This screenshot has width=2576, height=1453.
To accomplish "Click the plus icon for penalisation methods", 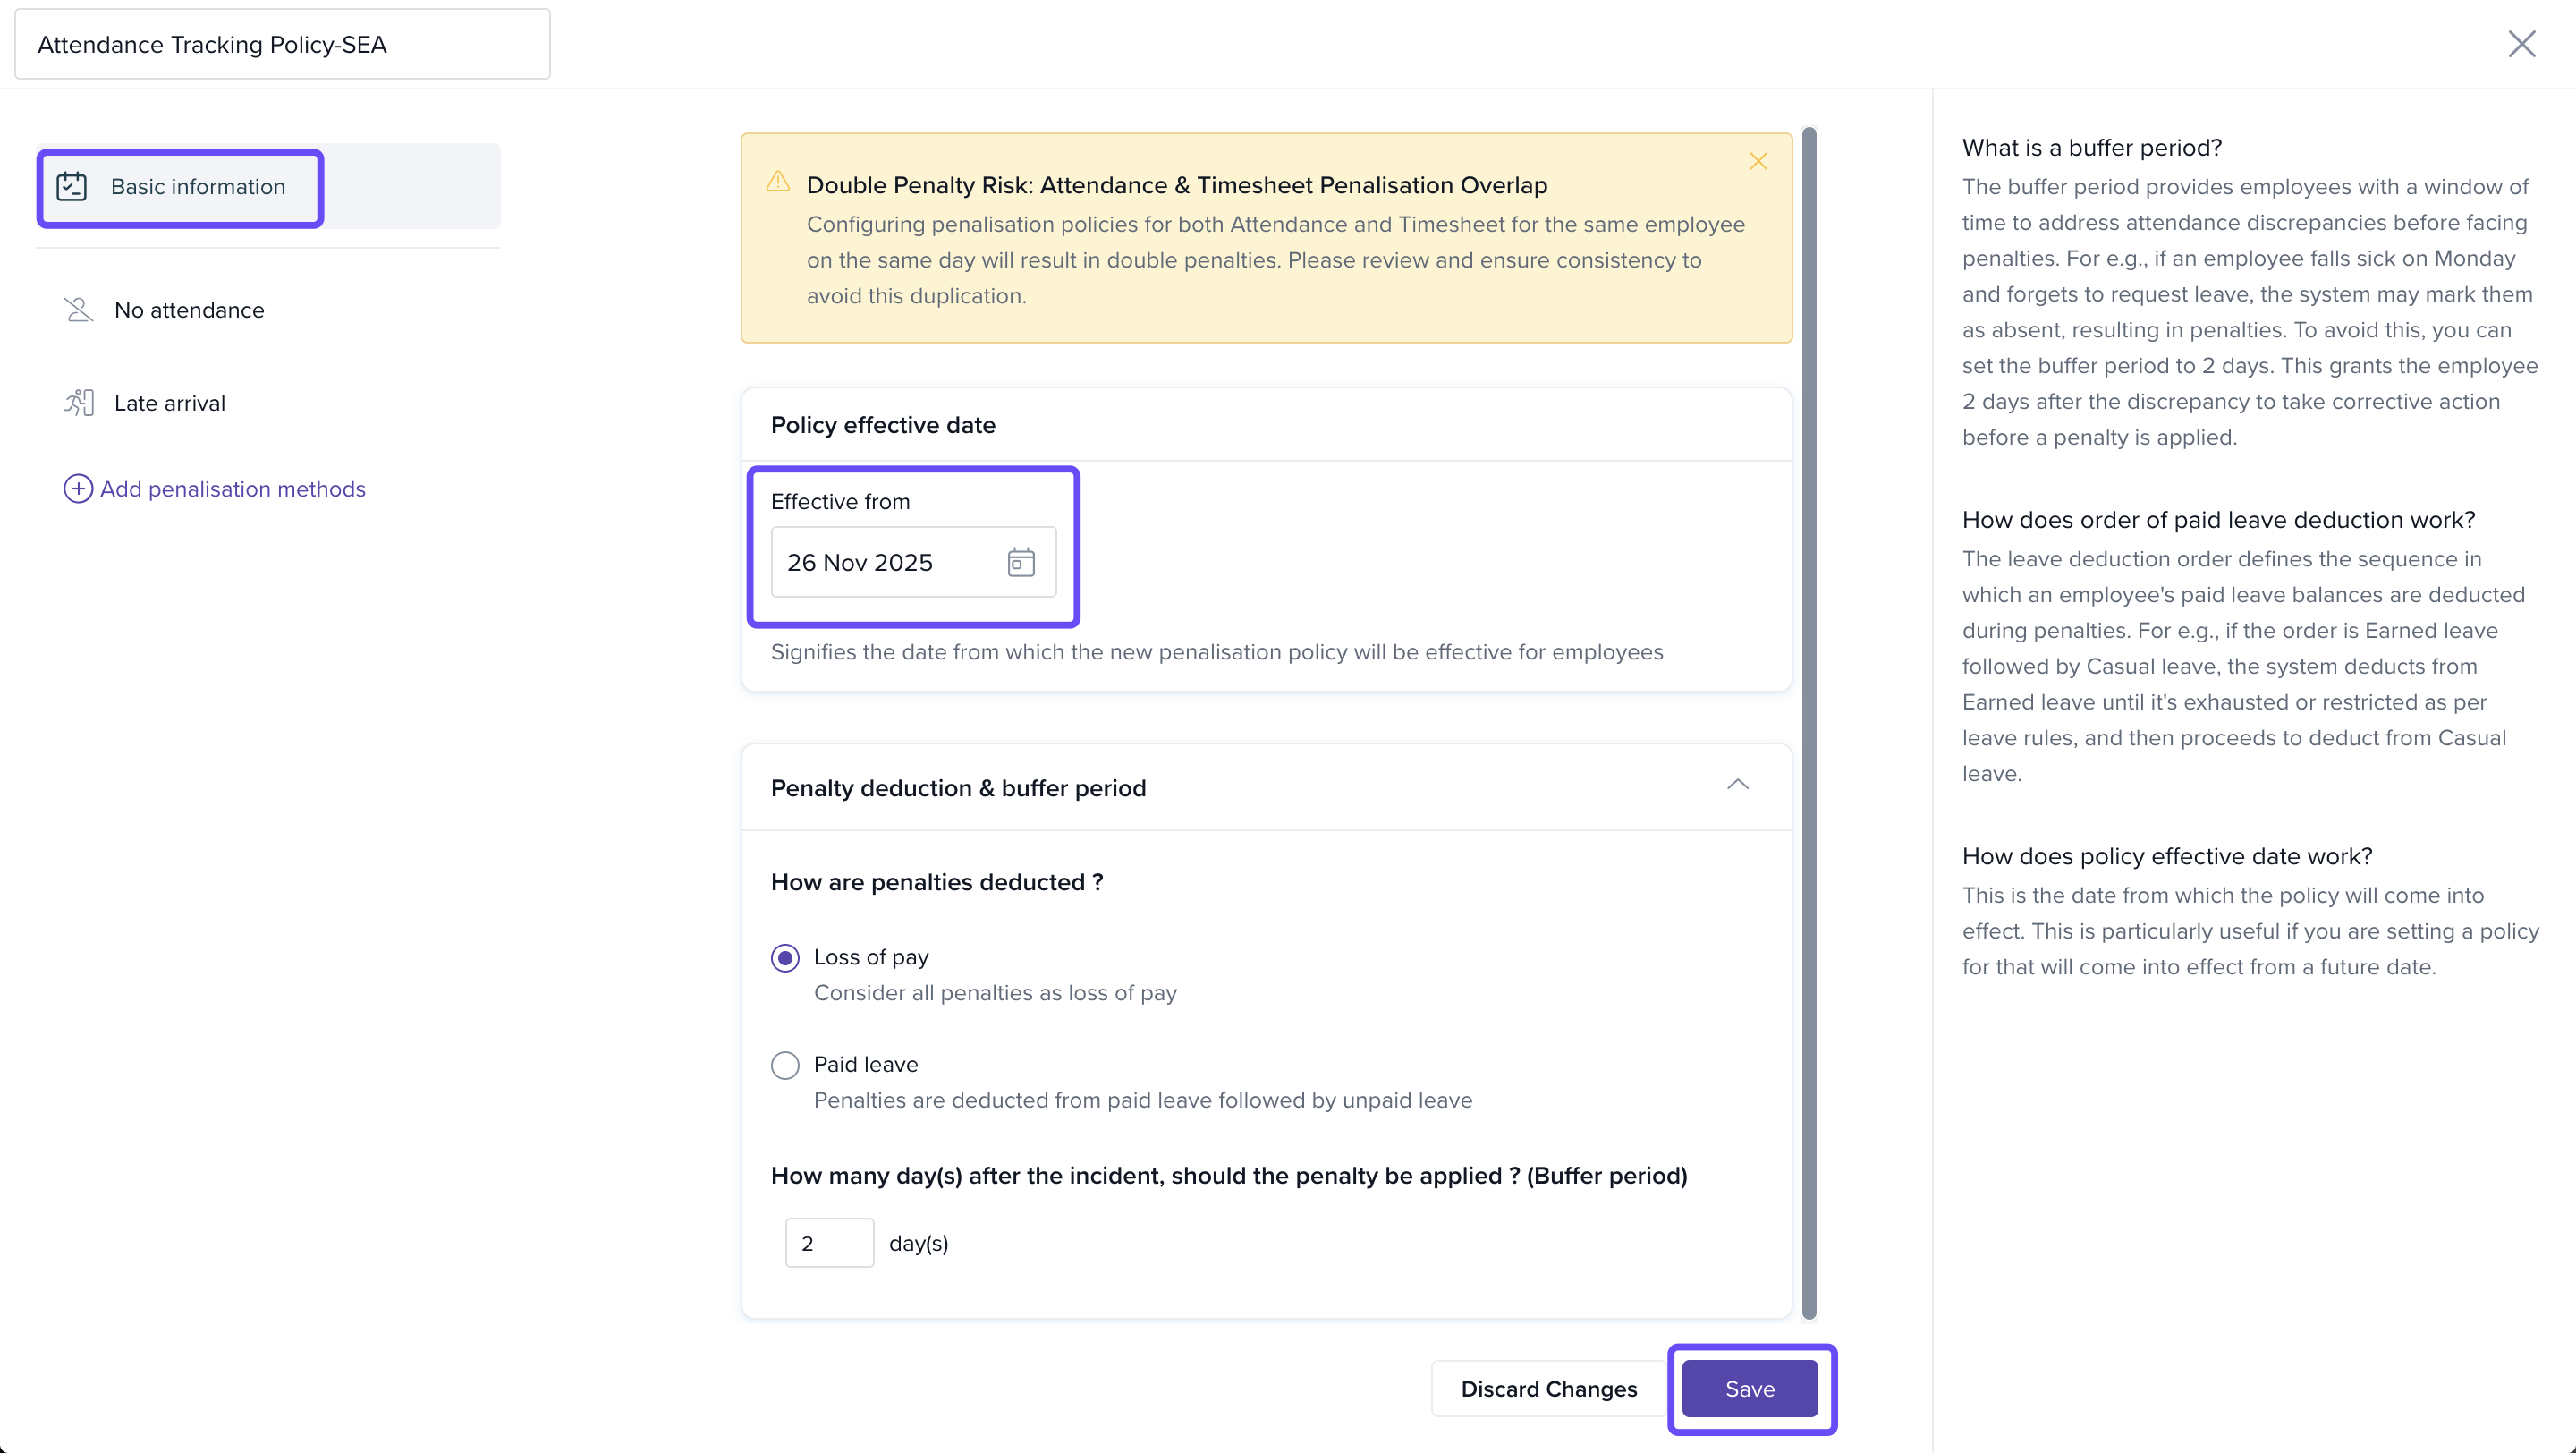I will 78,489.
